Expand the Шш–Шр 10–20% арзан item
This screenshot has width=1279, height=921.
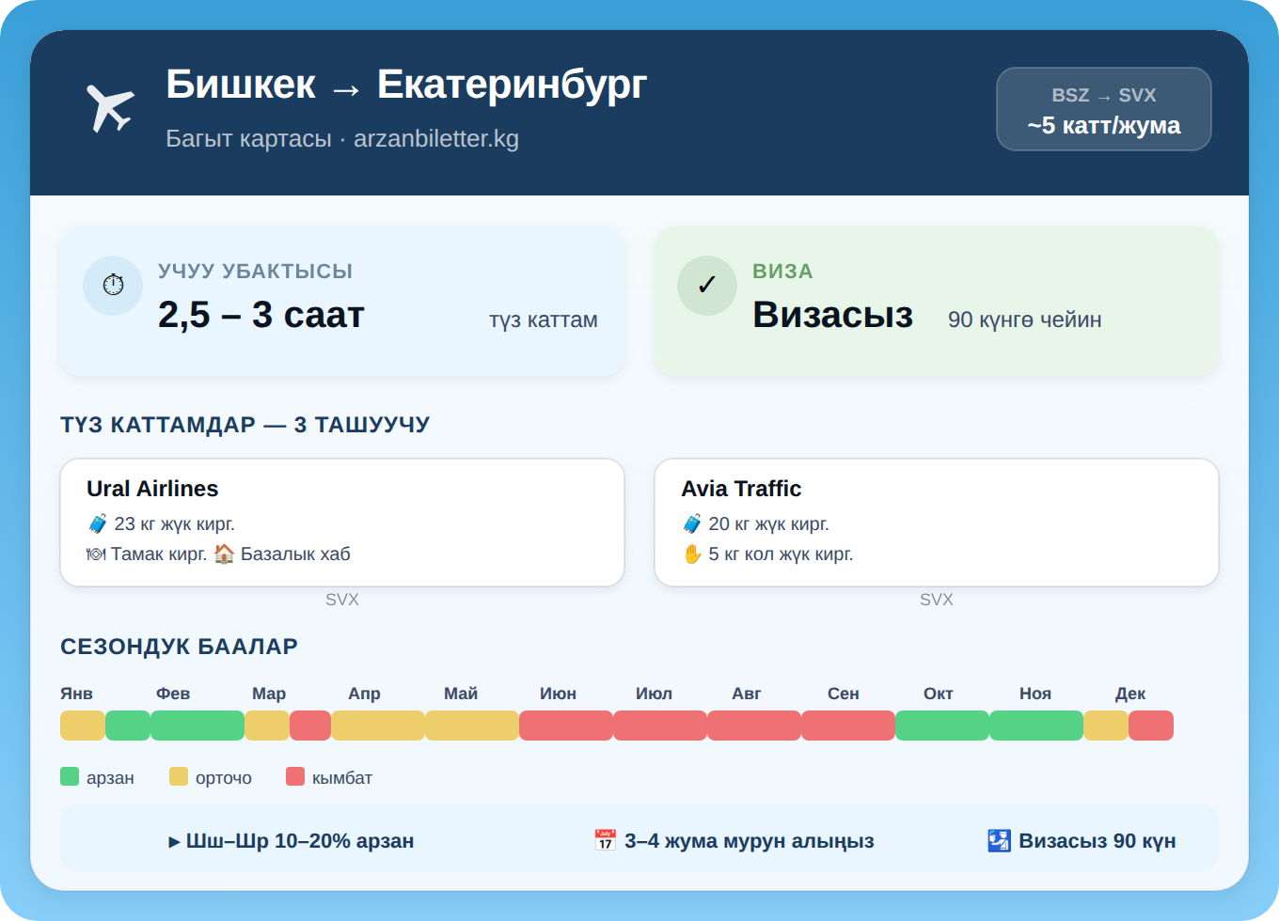coord(292,840)
